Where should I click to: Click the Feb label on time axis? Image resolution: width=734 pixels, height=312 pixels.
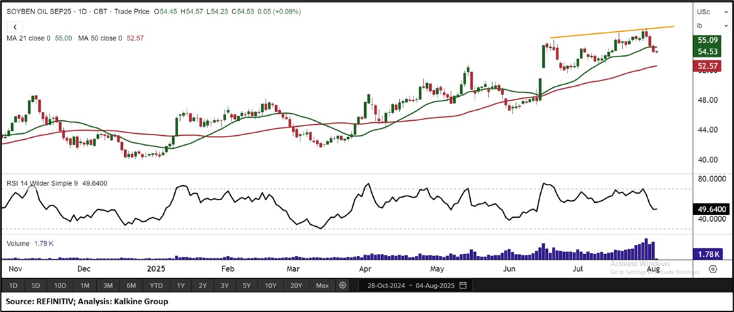point(227,269)
